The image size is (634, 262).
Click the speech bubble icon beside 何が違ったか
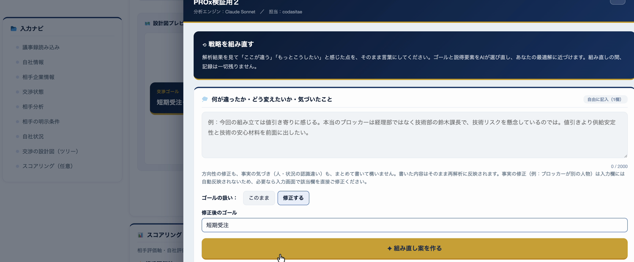(x=205, y=99)
